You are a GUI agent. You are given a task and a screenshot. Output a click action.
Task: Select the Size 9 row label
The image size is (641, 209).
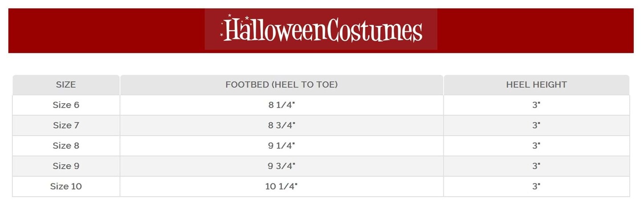pyautogui.click(x=66, y=166)
